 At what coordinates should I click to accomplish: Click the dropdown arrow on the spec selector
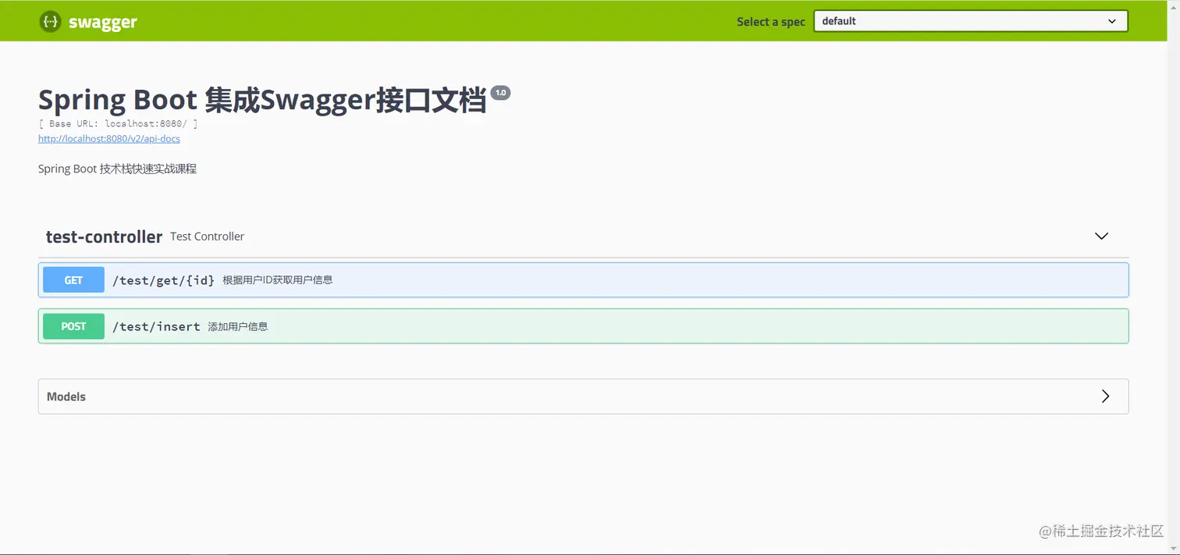click(1111, 21)
